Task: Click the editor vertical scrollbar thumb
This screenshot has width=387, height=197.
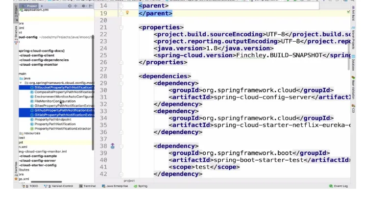Action: 349,55
